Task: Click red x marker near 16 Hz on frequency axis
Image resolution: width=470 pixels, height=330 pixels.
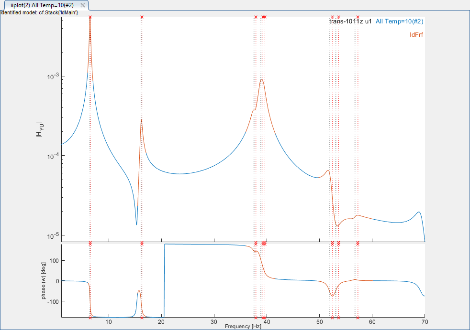Action: tap(142, 318)
